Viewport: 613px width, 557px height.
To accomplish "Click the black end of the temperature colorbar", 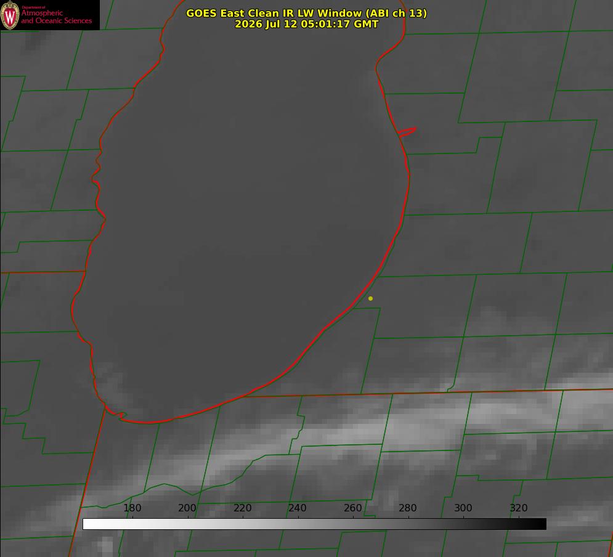I will 541,524.
